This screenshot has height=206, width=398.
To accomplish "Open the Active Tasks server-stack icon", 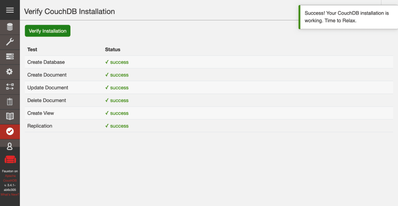I will (x=10, y=56).
